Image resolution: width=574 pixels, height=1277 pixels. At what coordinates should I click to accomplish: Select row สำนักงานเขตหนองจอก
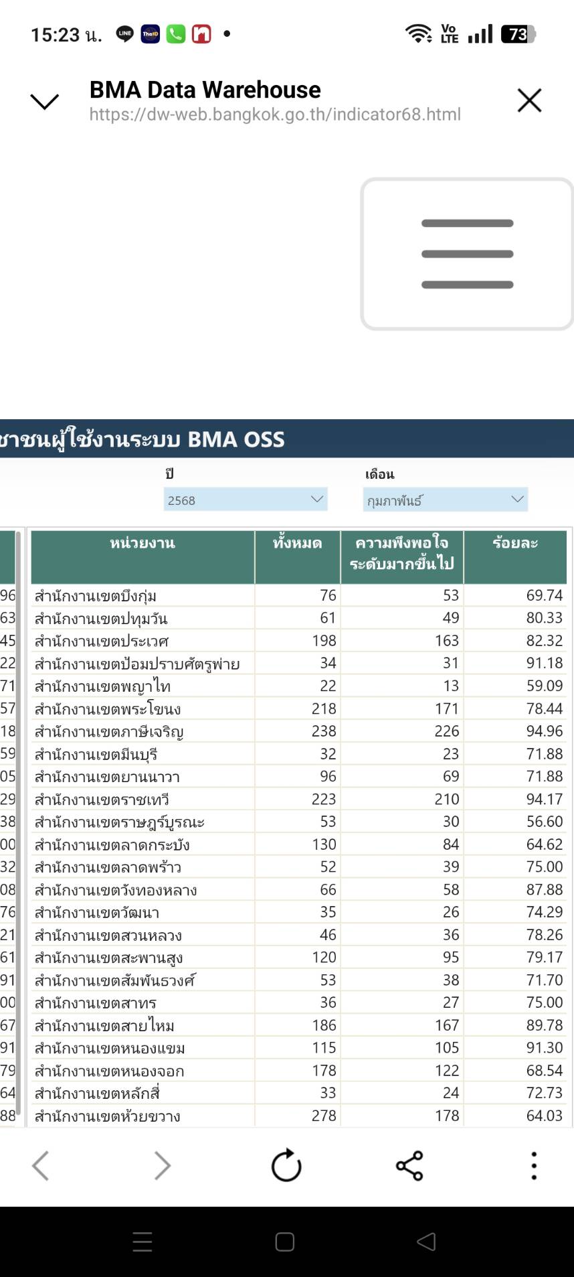[x=298, y=1071]
